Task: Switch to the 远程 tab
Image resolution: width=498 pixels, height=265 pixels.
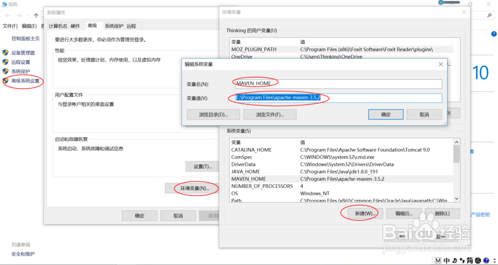Action: click(131, 26)
